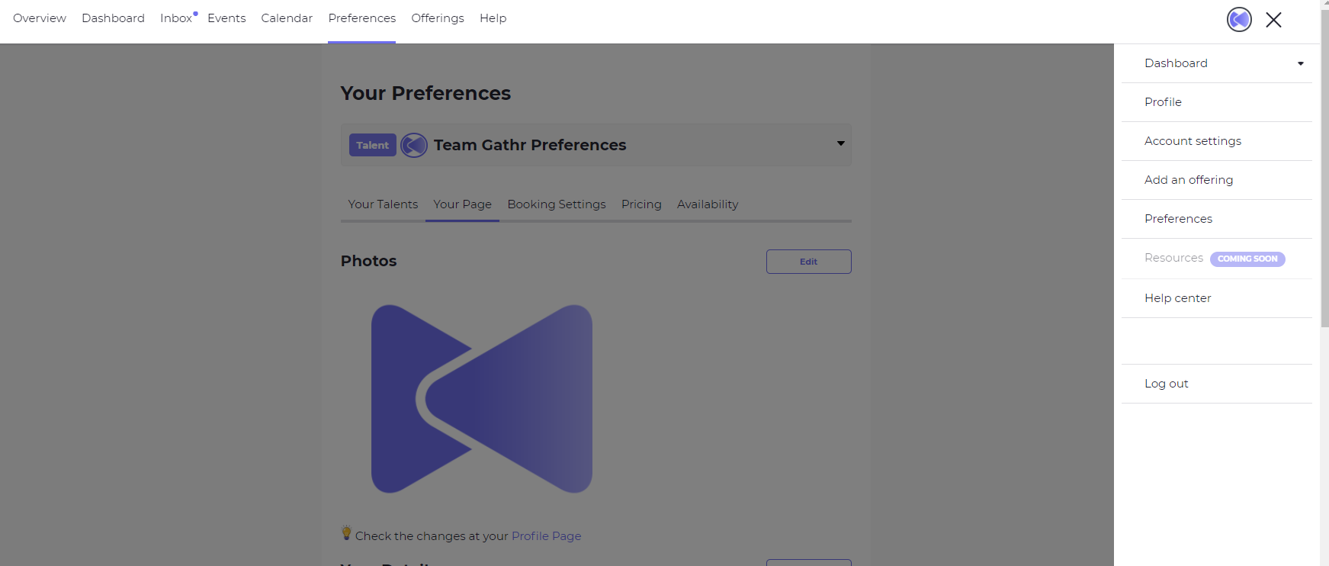1329x566 pixels.
Task: Click the Team Gathr logo icon in selector
Action: pos(414,145)
